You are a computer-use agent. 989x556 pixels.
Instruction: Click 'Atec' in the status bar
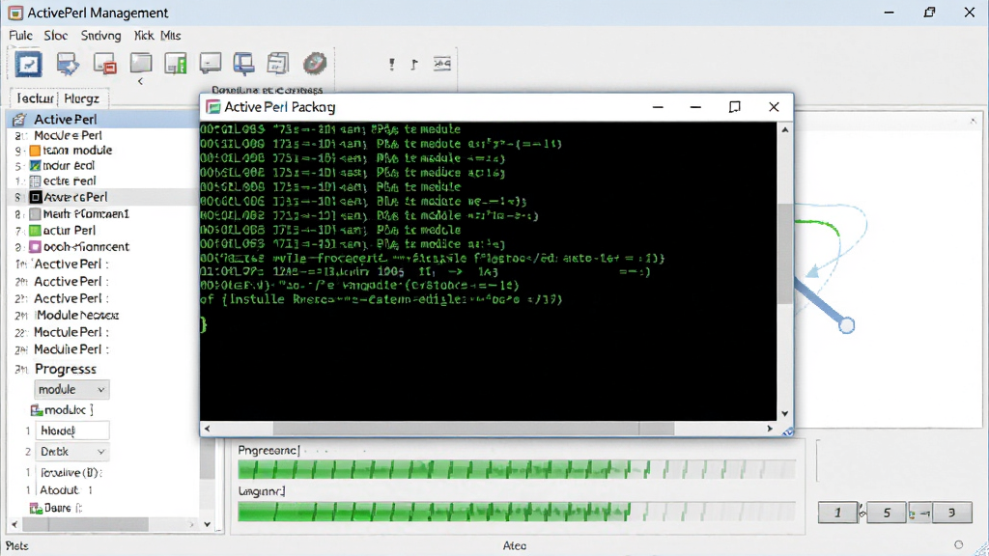point(515,546)
